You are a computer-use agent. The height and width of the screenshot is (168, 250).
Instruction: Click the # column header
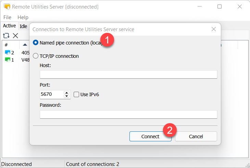point(6,45)
